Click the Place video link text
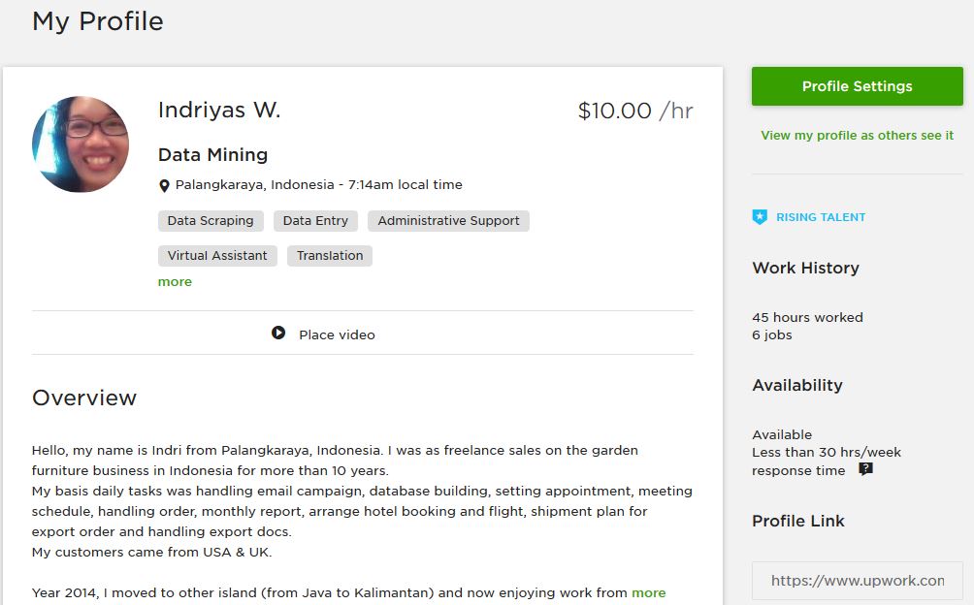 tap(337, 334)
